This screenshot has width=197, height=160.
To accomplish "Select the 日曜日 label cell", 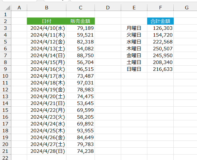I will coord(134,69).
